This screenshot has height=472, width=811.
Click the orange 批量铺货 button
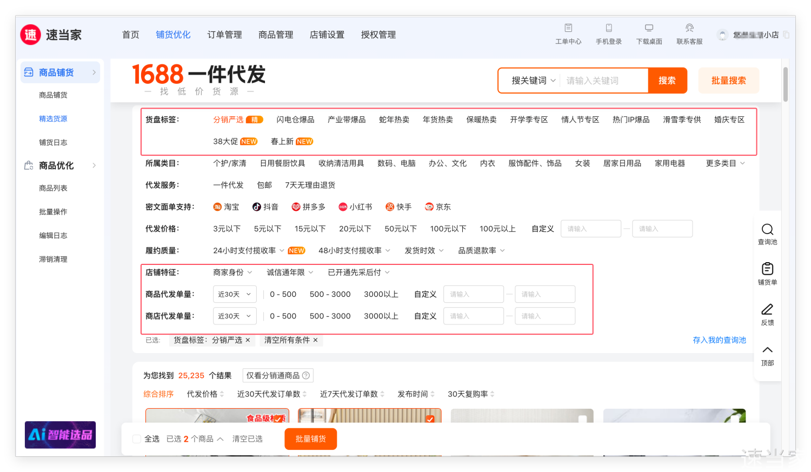coord(310,439)
